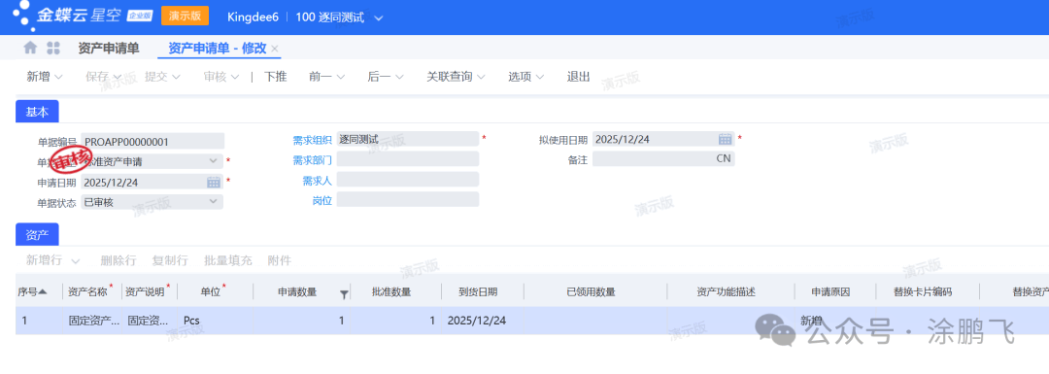Expand the 前一 dropdown arrow

click(341, 77)
